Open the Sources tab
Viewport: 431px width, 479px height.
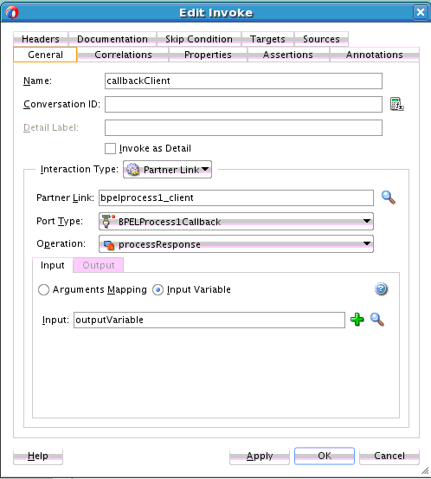tap(321, 39)
